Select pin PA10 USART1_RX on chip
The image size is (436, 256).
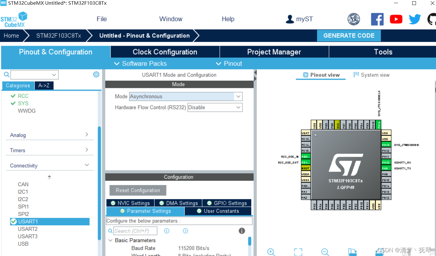point(386,162)
